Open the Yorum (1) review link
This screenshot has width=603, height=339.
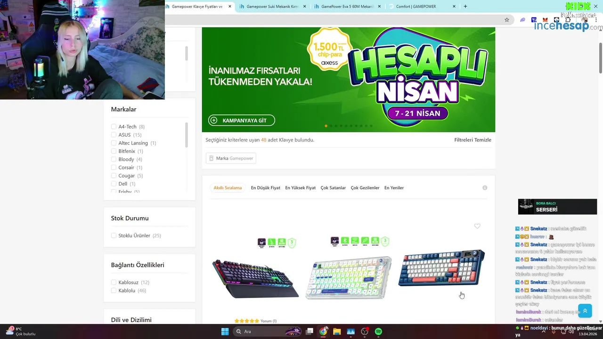[x=269, y=321]
